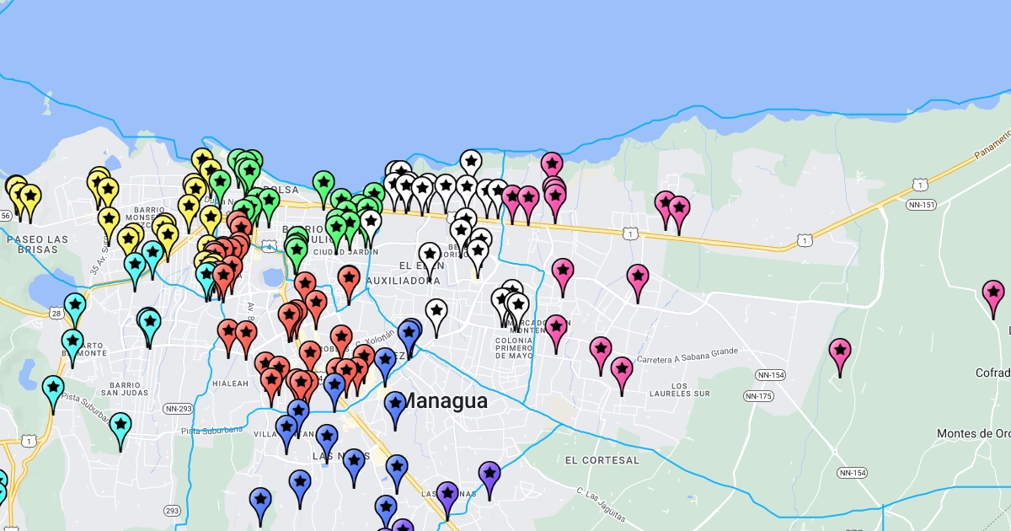
Task: Select the yellow marker above Paseo Las Brisas
Action: point(29,199)
